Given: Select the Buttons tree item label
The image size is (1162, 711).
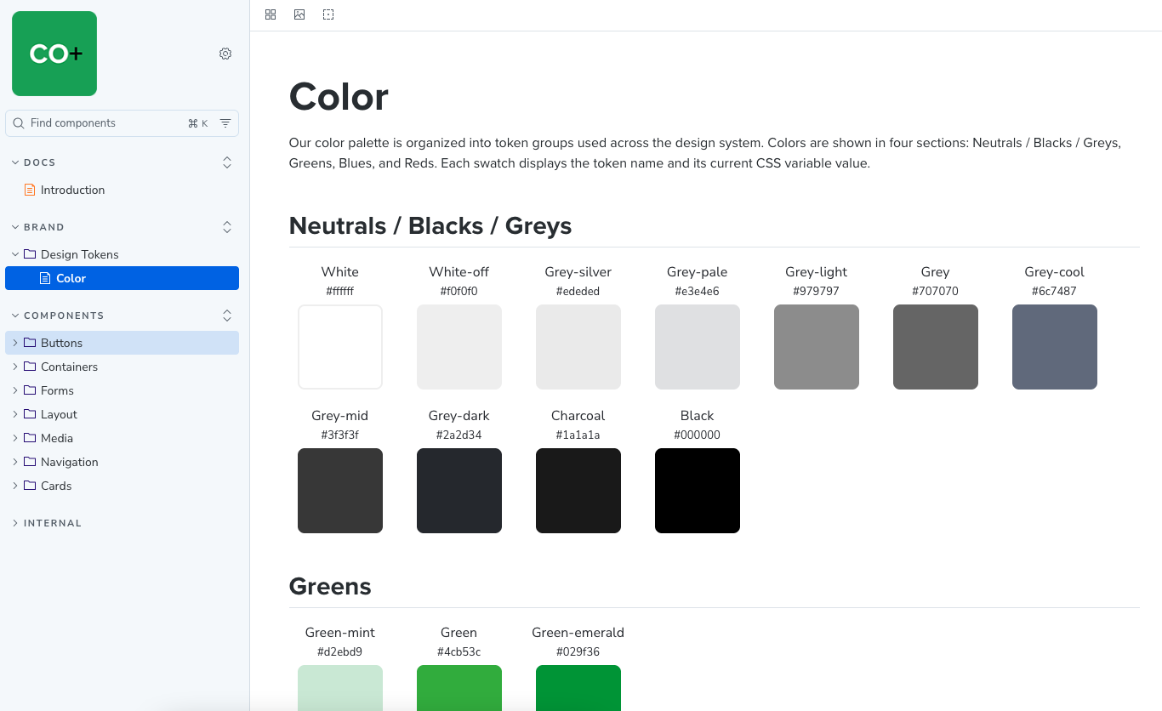Looking at the screenshot, I should tap(62, 343).
